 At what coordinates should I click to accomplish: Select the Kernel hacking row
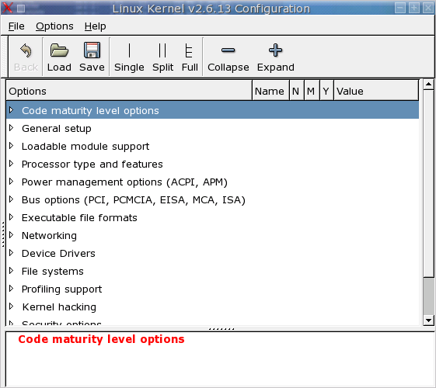coord(212,307)
